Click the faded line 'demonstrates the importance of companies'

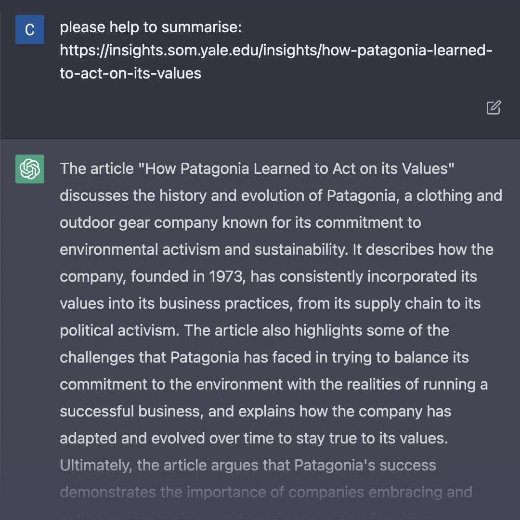point(266,492)
